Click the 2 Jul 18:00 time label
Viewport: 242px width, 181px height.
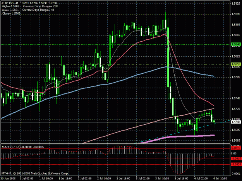coord(123,178)
